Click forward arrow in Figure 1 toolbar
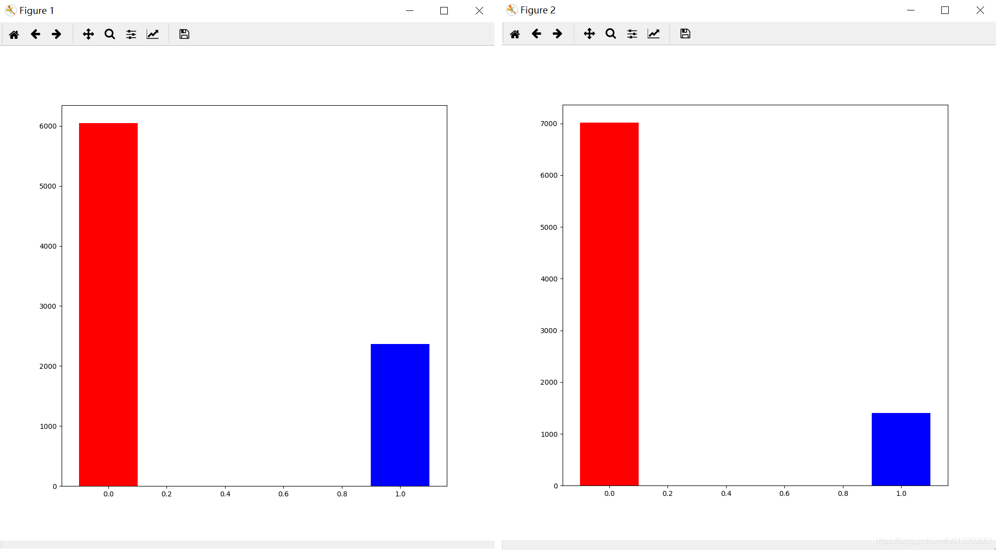 [57, 34]
